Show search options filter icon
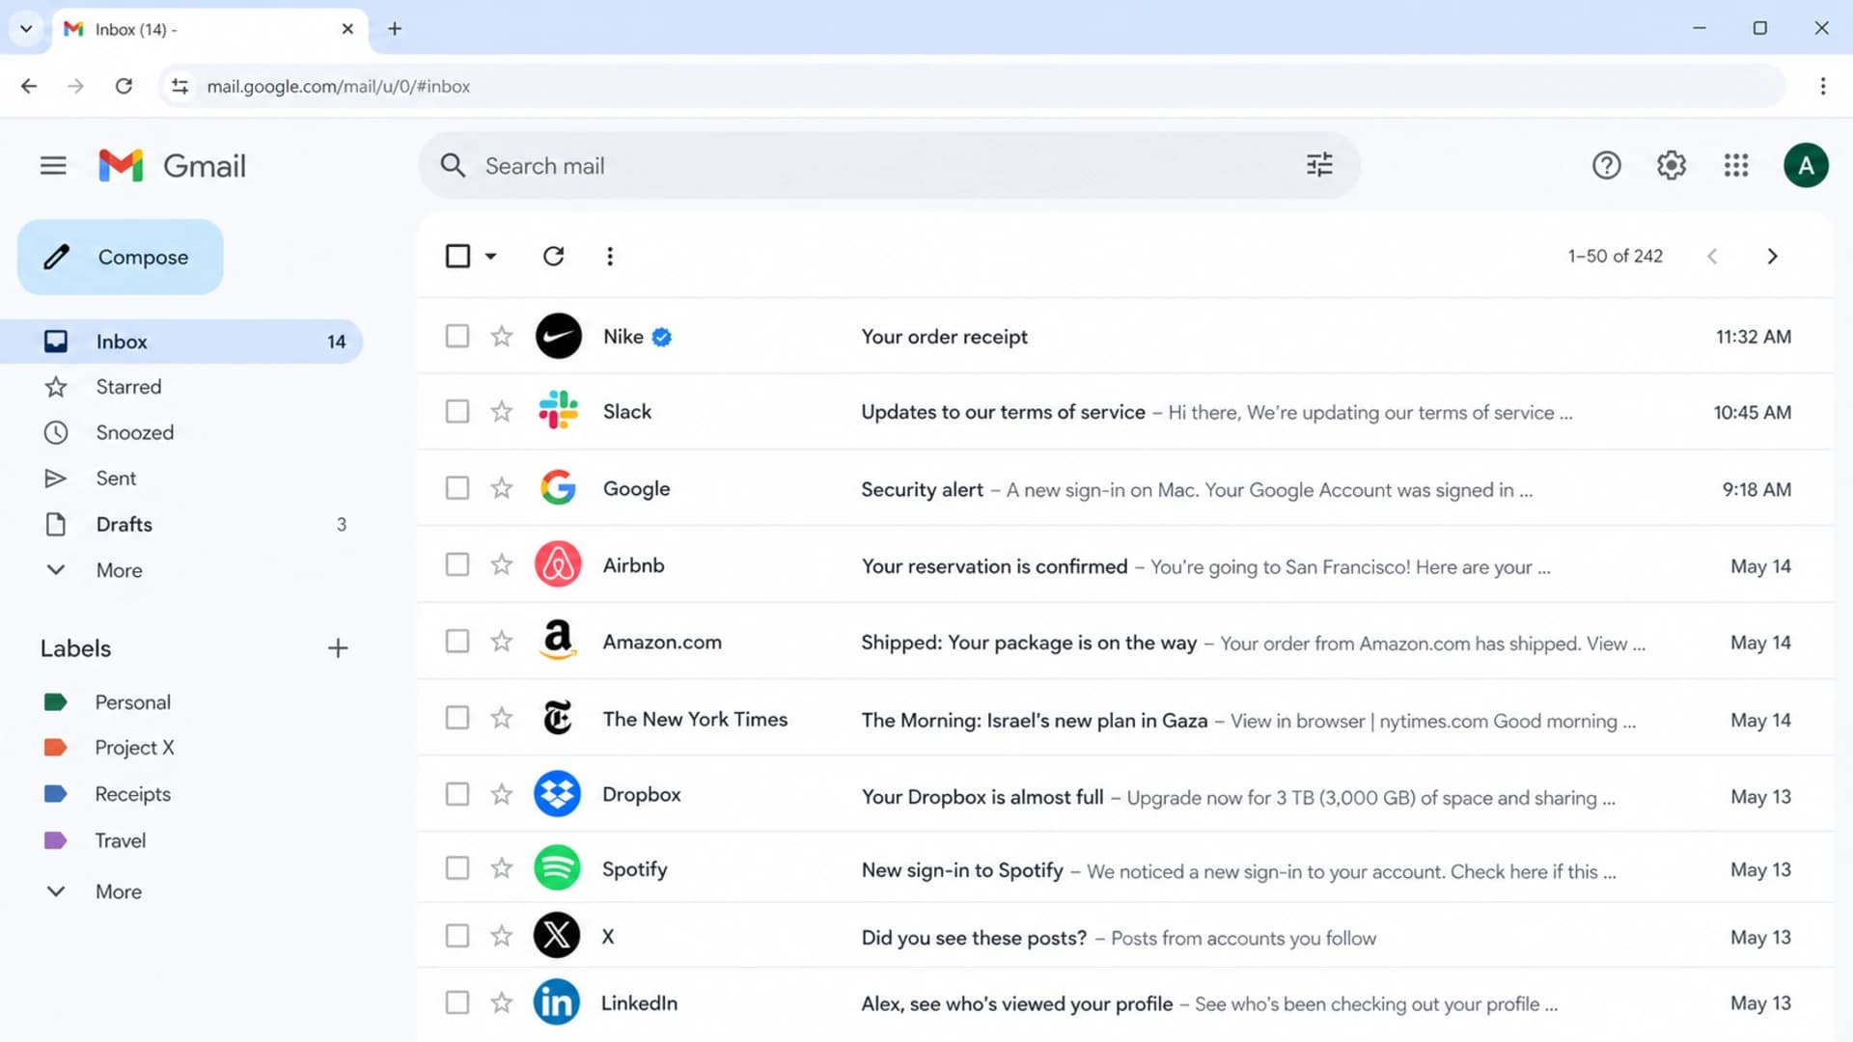Screen dimensions: 1853x1042 point(1319,165)
